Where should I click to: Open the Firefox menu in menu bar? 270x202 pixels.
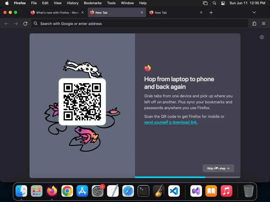20,3
